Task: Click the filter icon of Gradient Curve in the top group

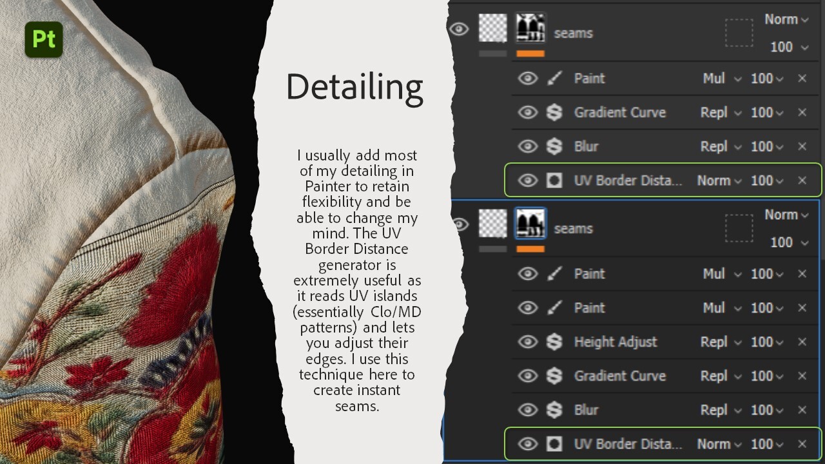Action: tap(554, 113)
